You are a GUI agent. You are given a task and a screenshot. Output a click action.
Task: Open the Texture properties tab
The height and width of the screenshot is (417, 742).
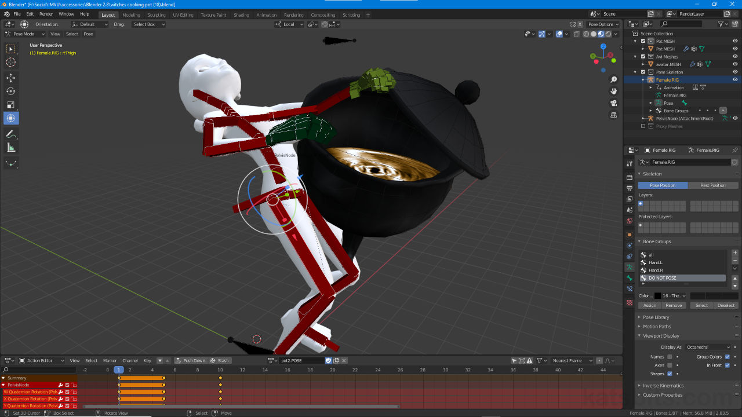coord(630,302)
